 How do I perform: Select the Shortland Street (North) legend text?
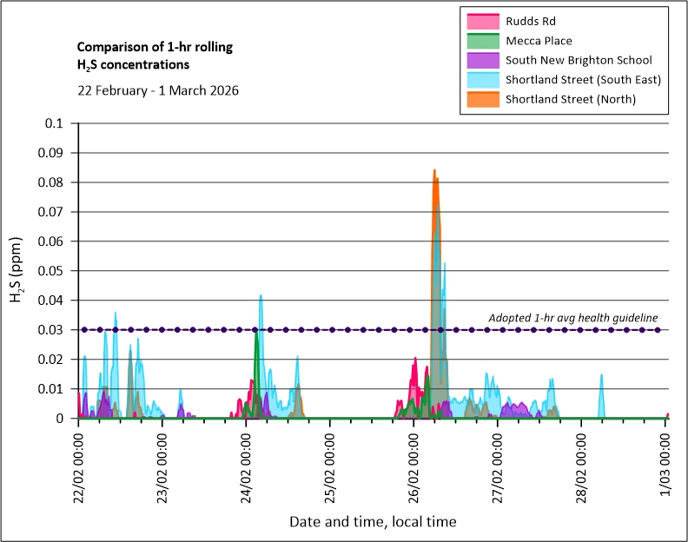click(571, 99)
